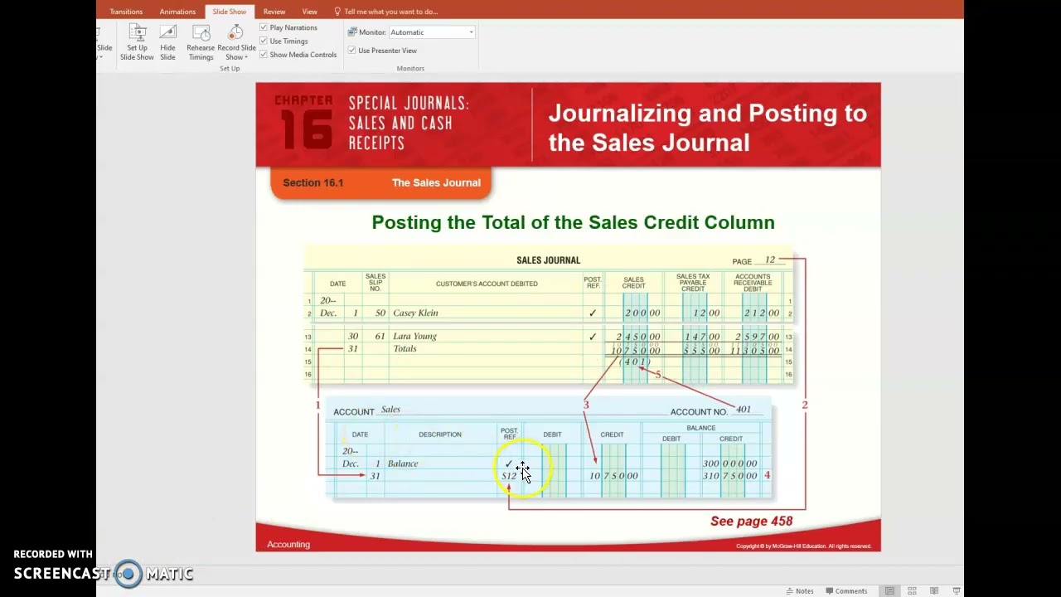Click the Balance description in ledger
This screenshot has width=1061, height=597.
pos(403,464)
